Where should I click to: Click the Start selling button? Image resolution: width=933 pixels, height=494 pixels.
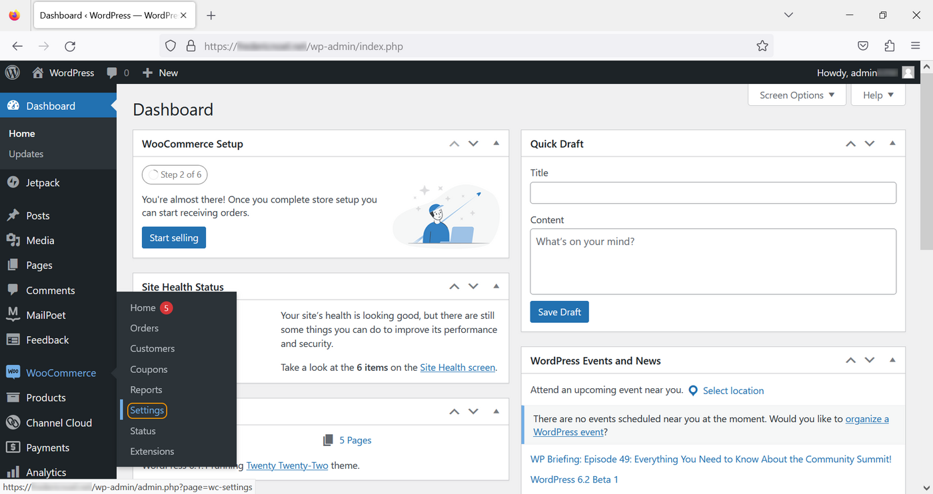[173, 237]
